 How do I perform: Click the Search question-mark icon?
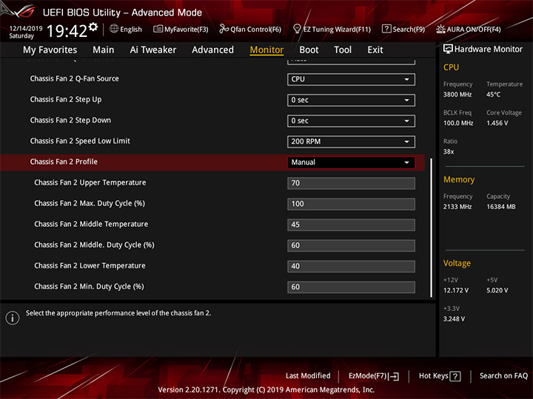coord(386,29)
